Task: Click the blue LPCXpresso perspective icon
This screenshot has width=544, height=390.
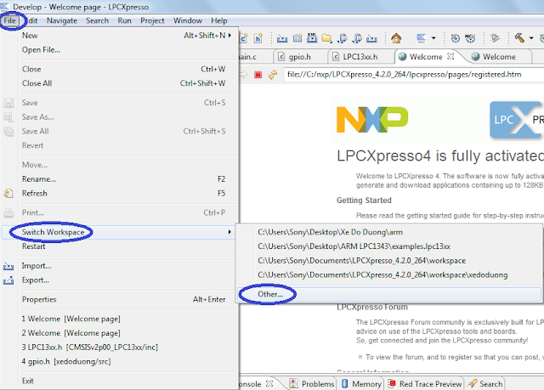Action: click(422, 38)
